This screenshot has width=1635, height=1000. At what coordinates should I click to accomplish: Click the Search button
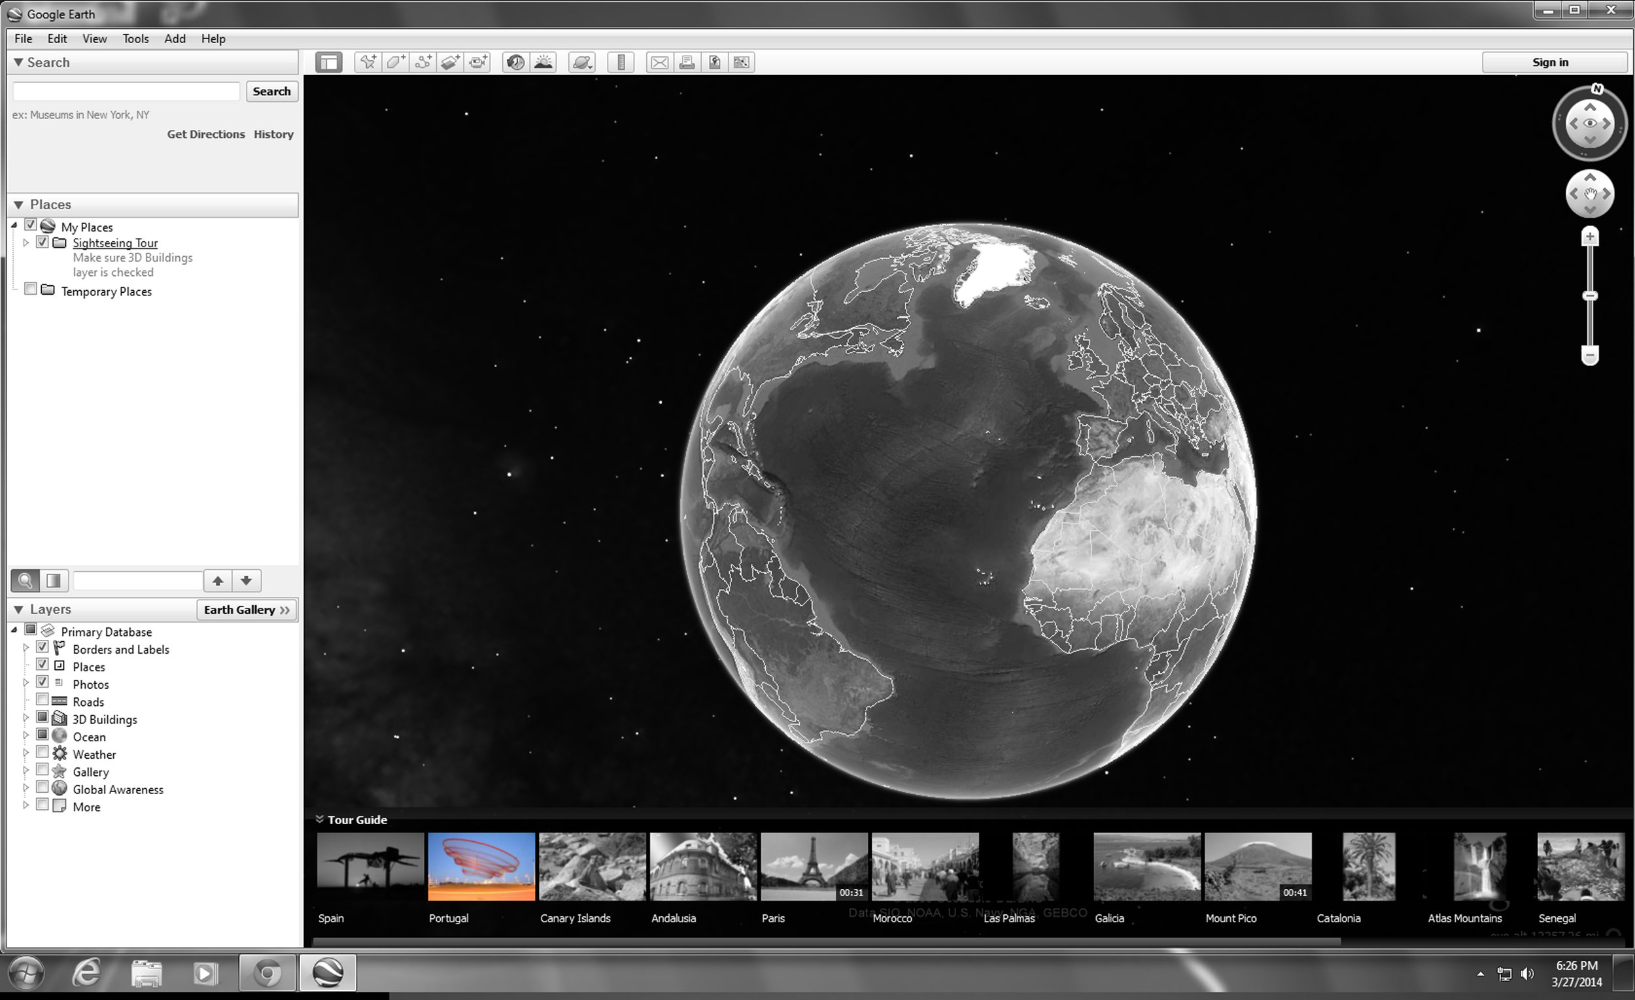tap(271, 92)
